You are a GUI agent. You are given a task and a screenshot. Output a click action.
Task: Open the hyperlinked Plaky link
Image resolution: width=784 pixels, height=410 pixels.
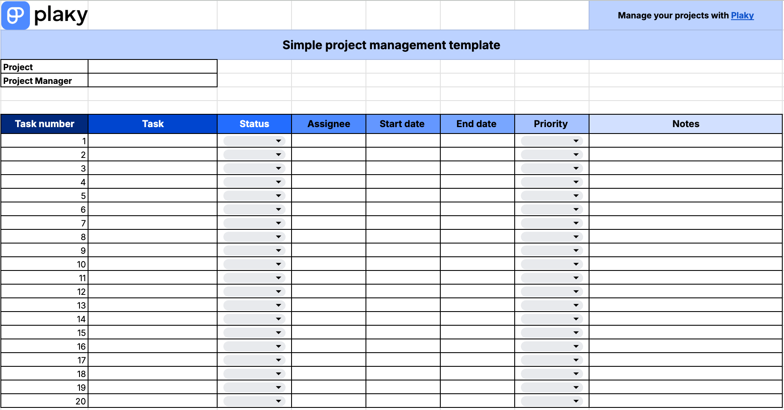742,15
